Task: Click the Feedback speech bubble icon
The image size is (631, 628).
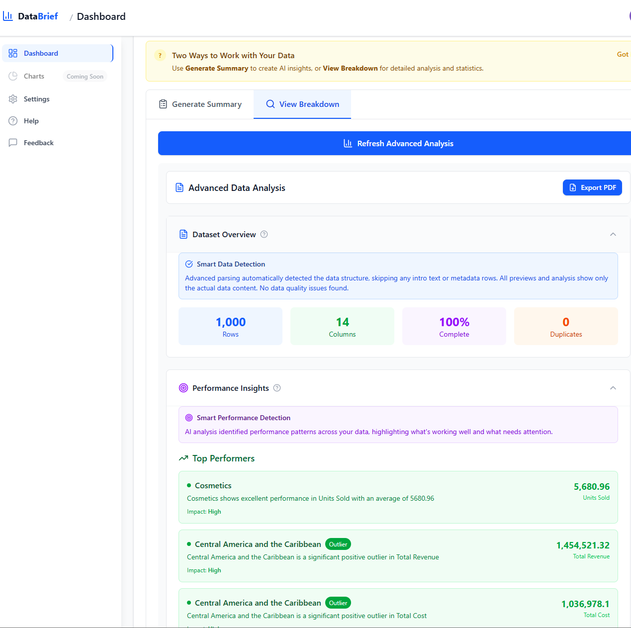Action: pos(13,143)
